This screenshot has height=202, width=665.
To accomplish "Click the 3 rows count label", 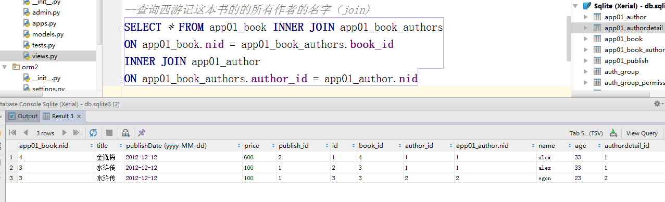I will [x=45, y=133].
